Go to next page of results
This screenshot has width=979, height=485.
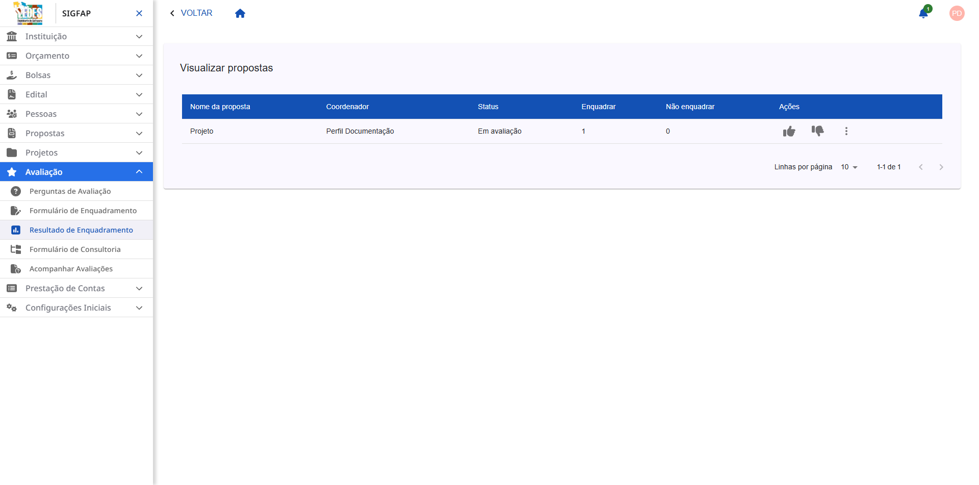tap(941, 167)
